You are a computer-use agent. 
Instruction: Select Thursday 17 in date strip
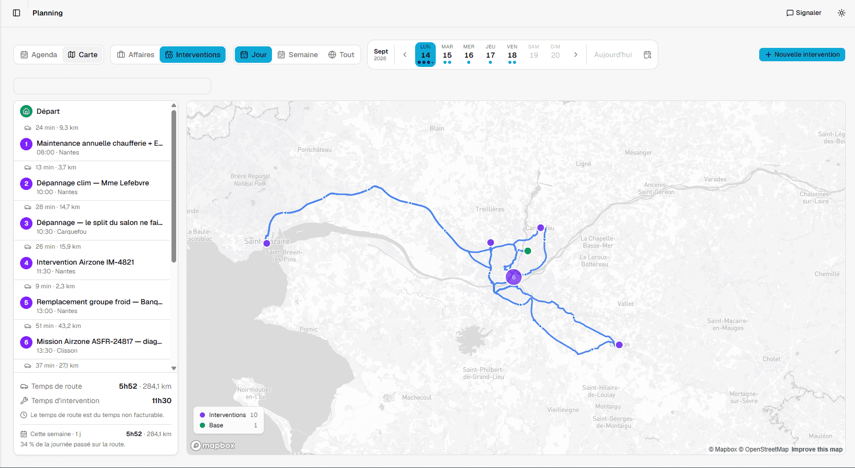[490, 55]
